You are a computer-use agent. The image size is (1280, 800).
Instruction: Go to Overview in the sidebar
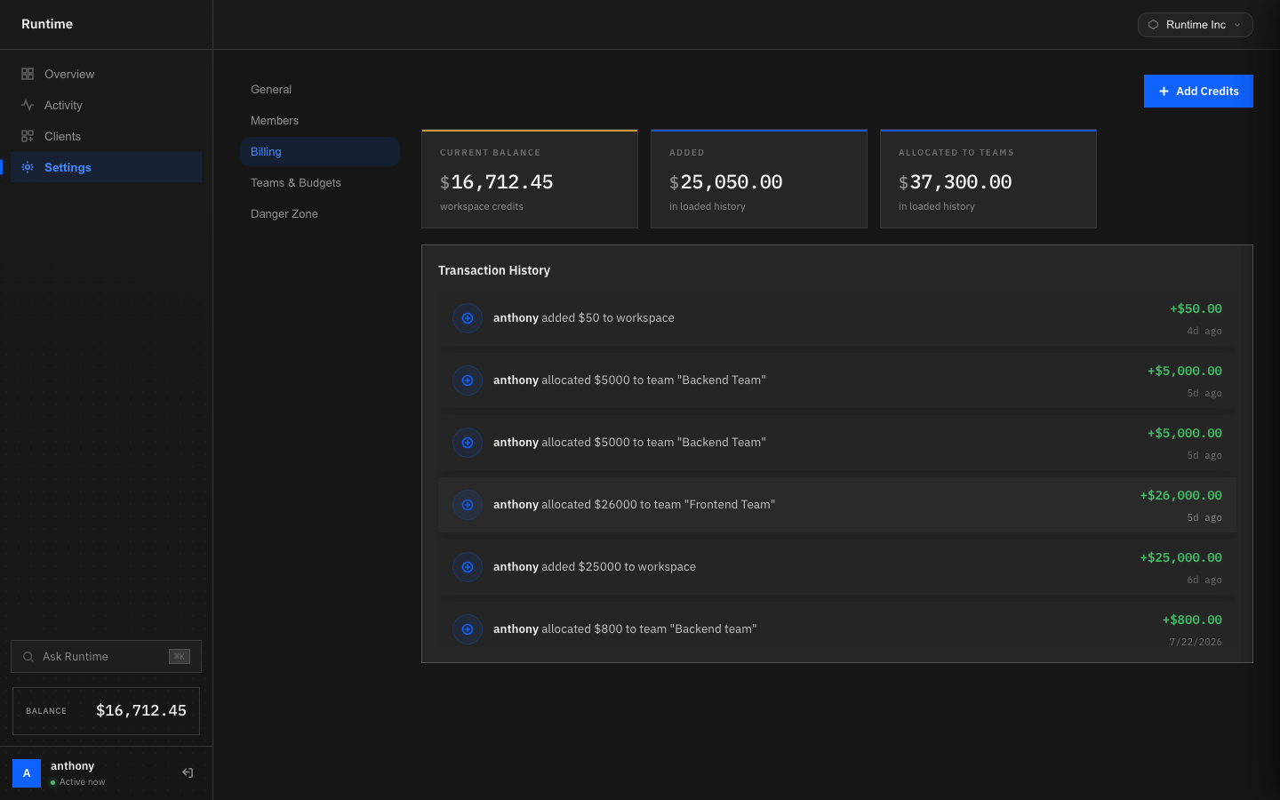pyautogui.click(x=106, y=74)
